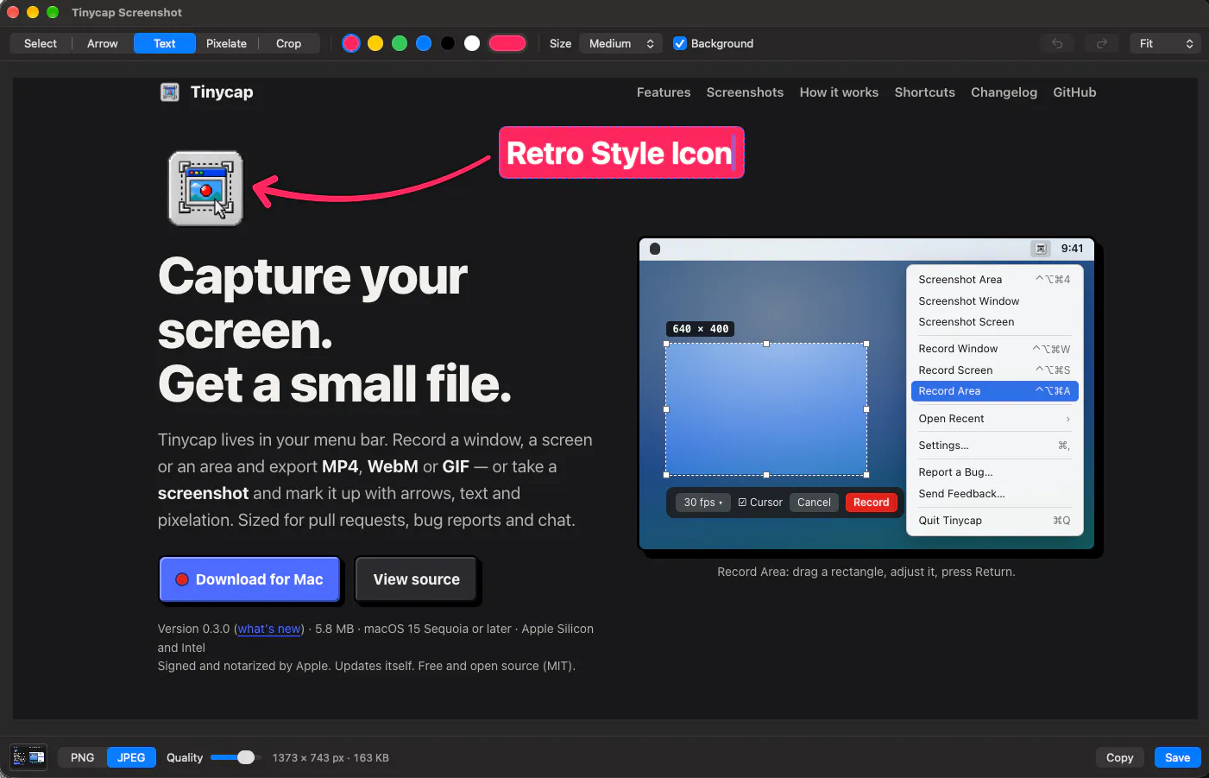Viewport: 1209px width, 778px height.
Task: Pick the black color swatch
Action: (x=448, y=43)
